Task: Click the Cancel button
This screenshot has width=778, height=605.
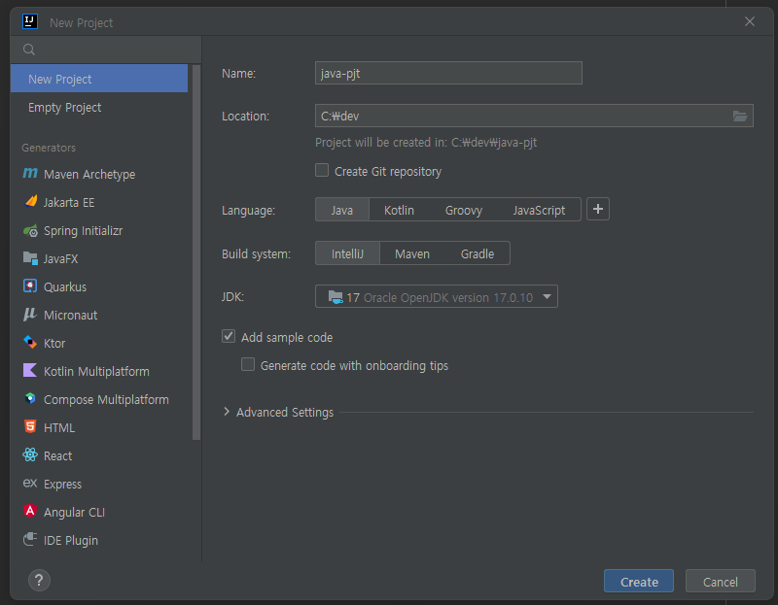Action: coord(720,582)
